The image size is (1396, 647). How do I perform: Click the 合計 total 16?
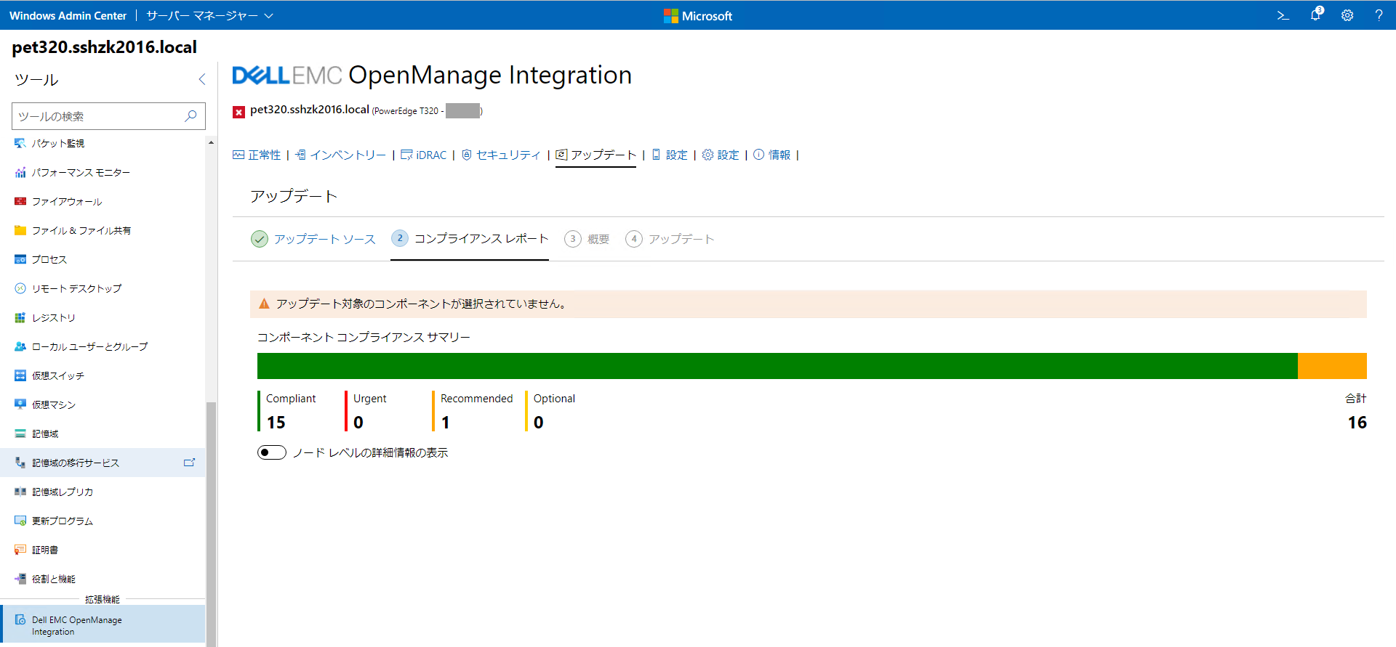[1357, 422]
